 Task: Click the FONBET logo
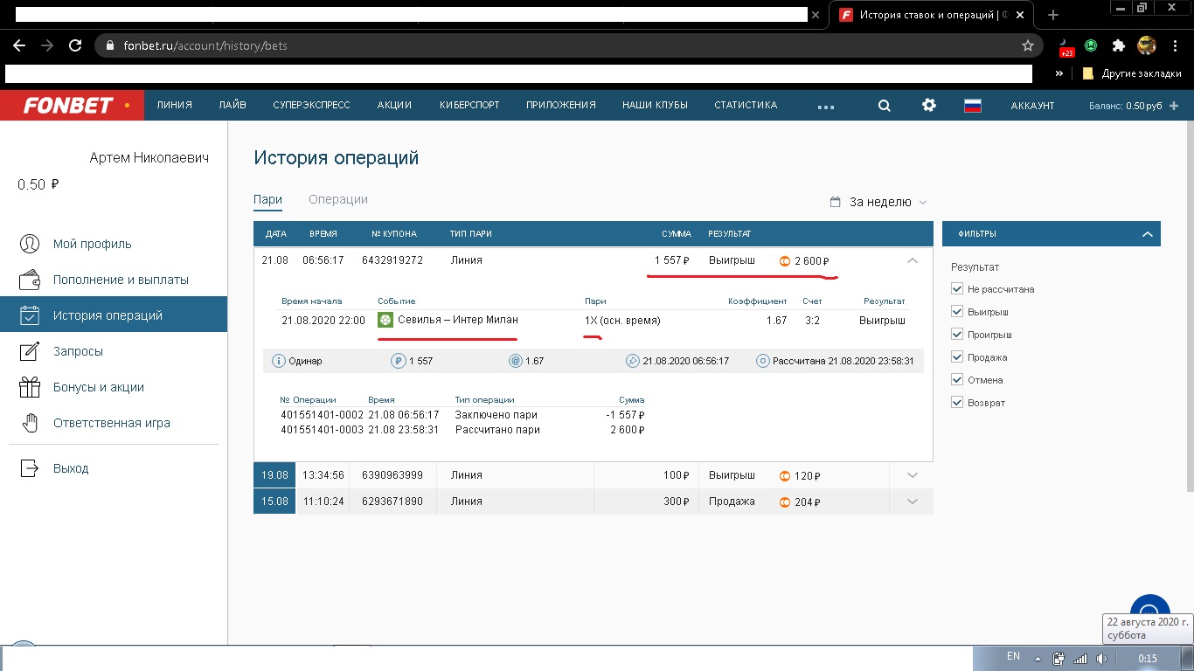[x=68, y=105]
